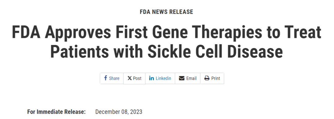Choose the Email label text
The width and height of the screenshot is (334, 119).
click(191, 78)
